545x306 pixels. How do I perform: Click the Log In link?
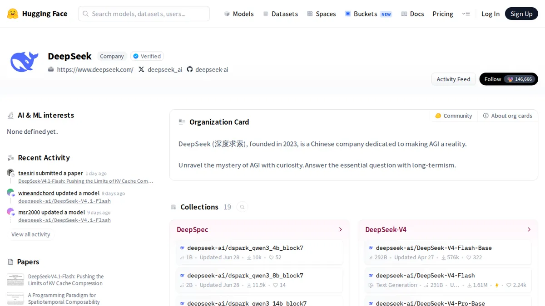click(490, 14)
